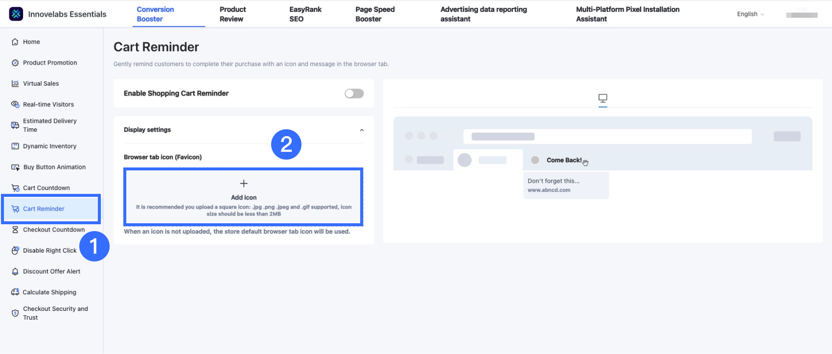
Task: Click the Checkout Countdown hourglass icon
Action: coord(15,230)
